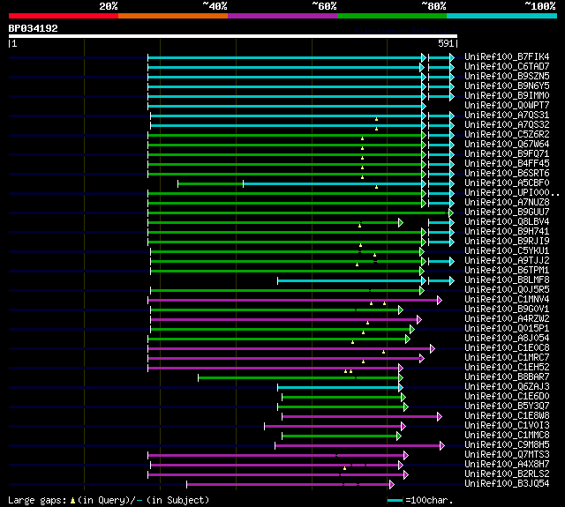The height and width of the screenshot is (507, 565).
Task: Click the cyan UniRef100_Q6ZAJ3 alignment bar
Action: [x=338, y=388]
